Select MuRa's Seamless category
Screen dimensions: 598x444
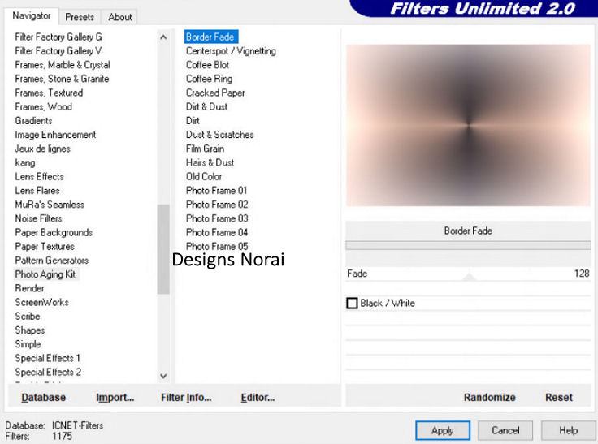tap(50, 205)
